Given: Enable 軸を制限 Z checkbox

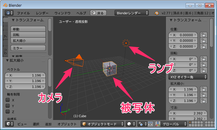Looking at the screenshot, I should [x=8, y=112].
